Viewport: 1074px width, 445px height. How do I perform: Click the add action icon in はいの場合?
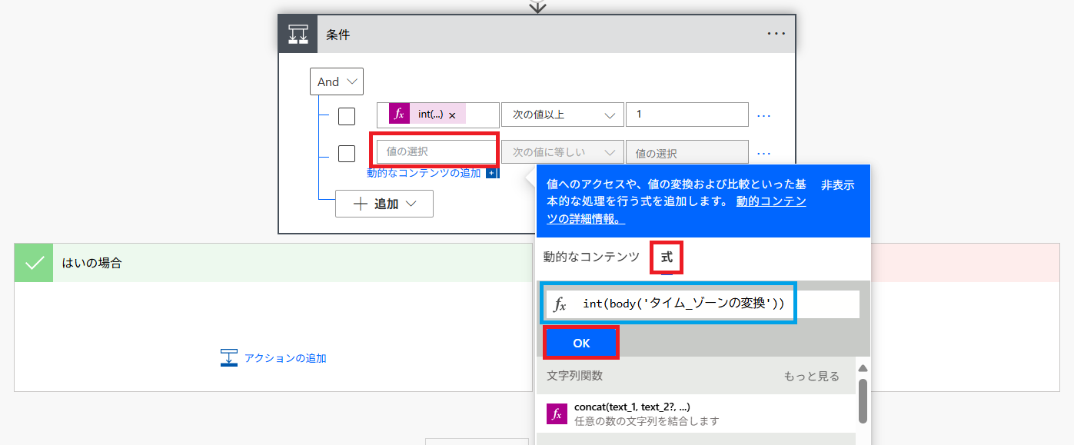point(229,358)
